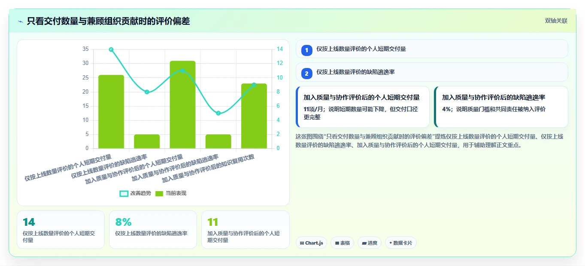Click the 4% description text
585x266 pixels.
point(494,109)
